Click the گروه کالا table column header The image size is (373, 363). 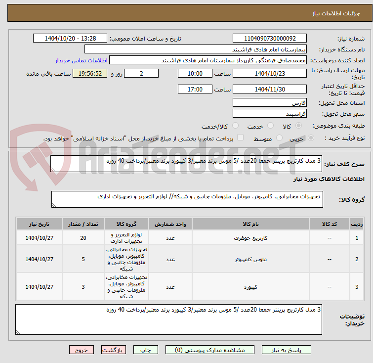126,224
